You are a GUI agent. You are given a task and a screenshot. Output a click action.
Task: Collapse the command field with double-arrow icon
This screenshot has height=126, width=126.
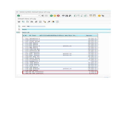pos(43,16)
